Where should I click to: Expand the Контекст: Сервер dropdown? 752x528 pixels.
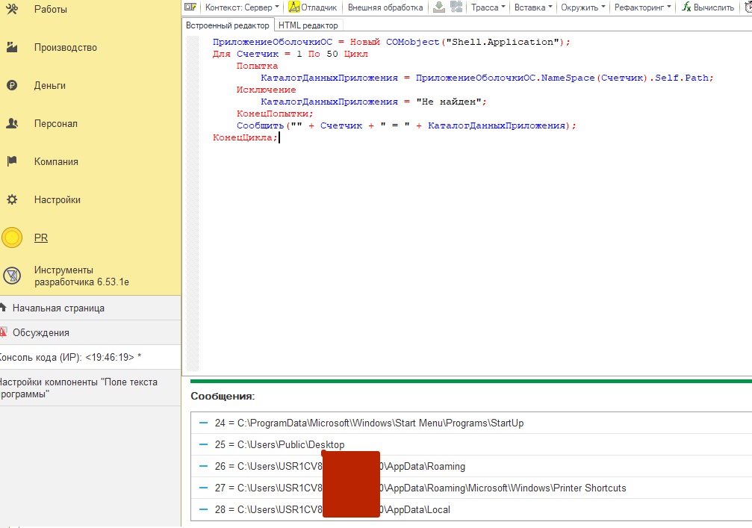tap(242, 7)
